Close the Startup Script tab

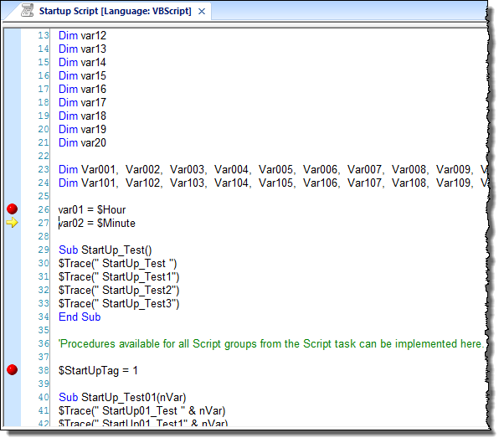202,12
